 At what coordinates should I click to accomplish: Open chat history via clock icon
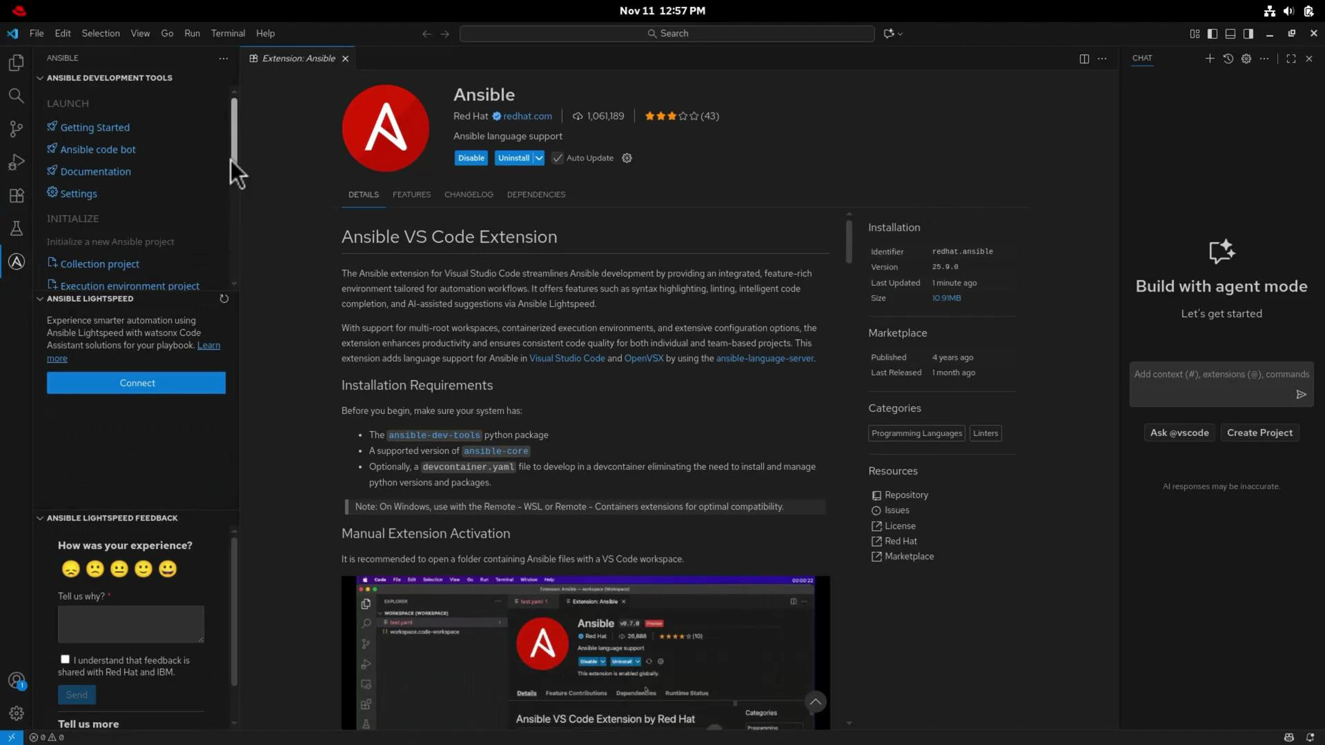1228,59
